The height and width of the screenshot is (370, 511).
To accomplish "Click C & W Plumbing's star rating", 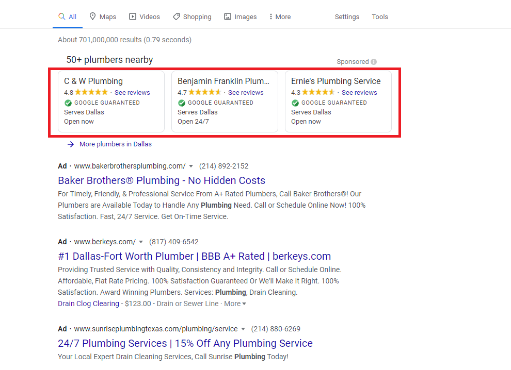I will [91, 92].
